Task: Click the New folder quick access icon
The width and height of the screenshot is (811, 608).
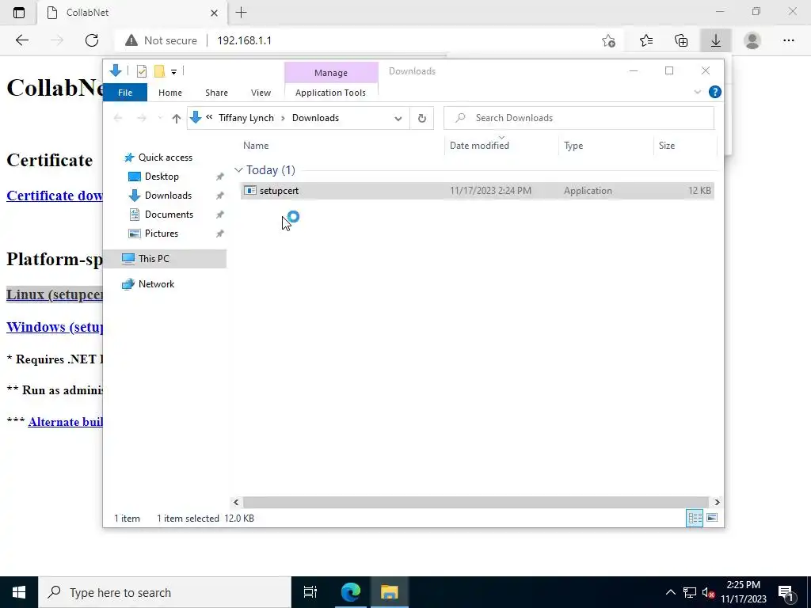Action: pos(159,71)
